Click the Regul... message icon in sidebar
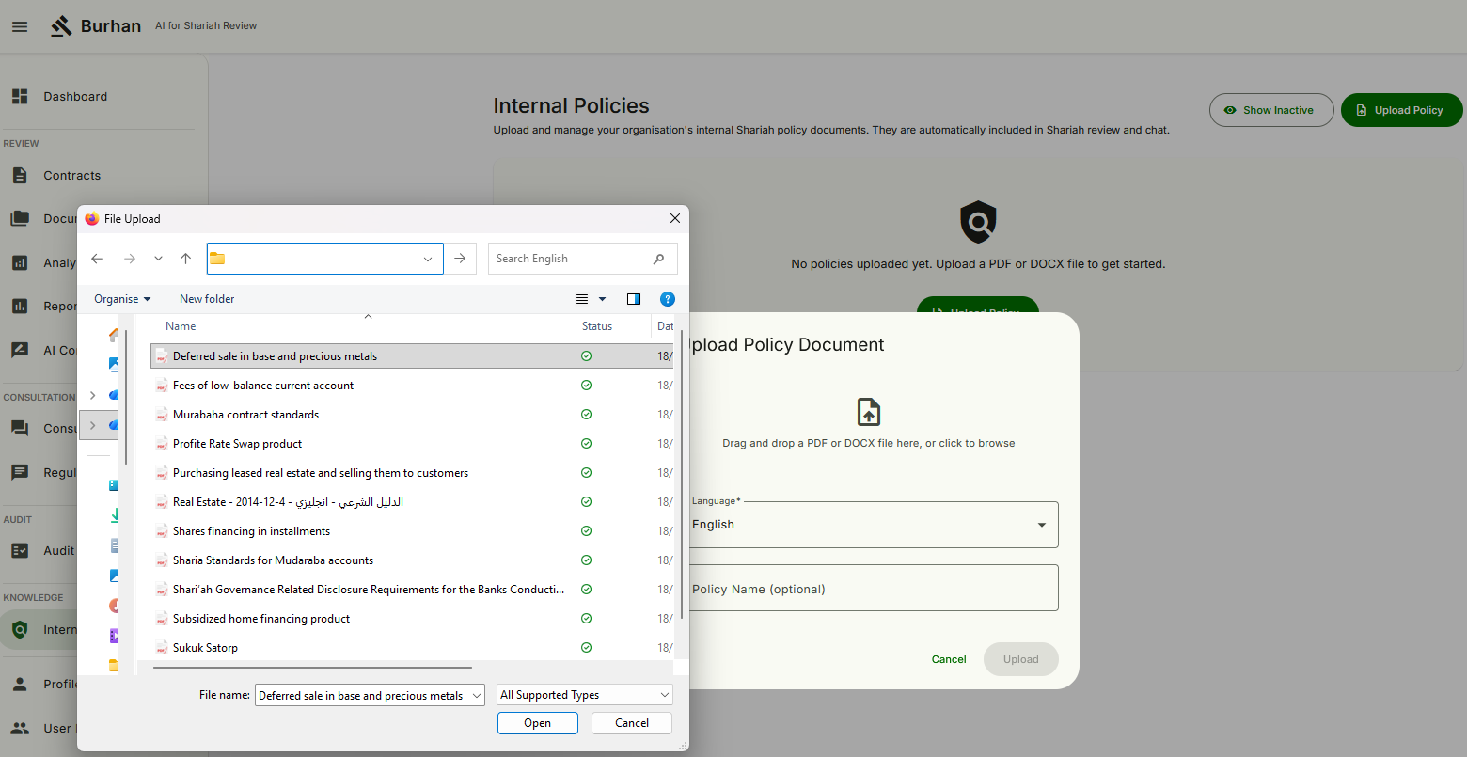Image resolution: width=1467 pixels, height=757 pixels. coord(20,472)
